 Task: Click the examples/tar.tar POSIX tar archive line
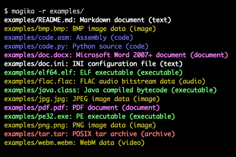89,134
